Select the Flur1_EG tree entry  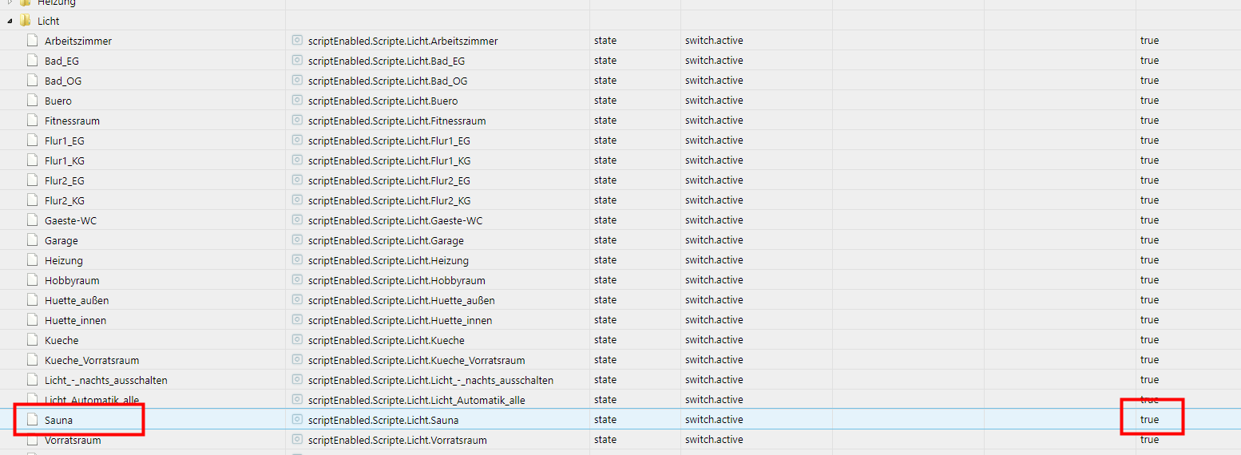(65, 140)
